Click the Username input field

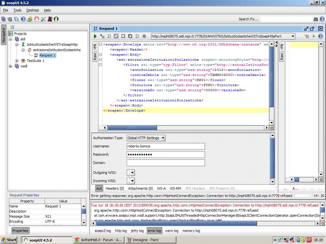click(166, 146)
